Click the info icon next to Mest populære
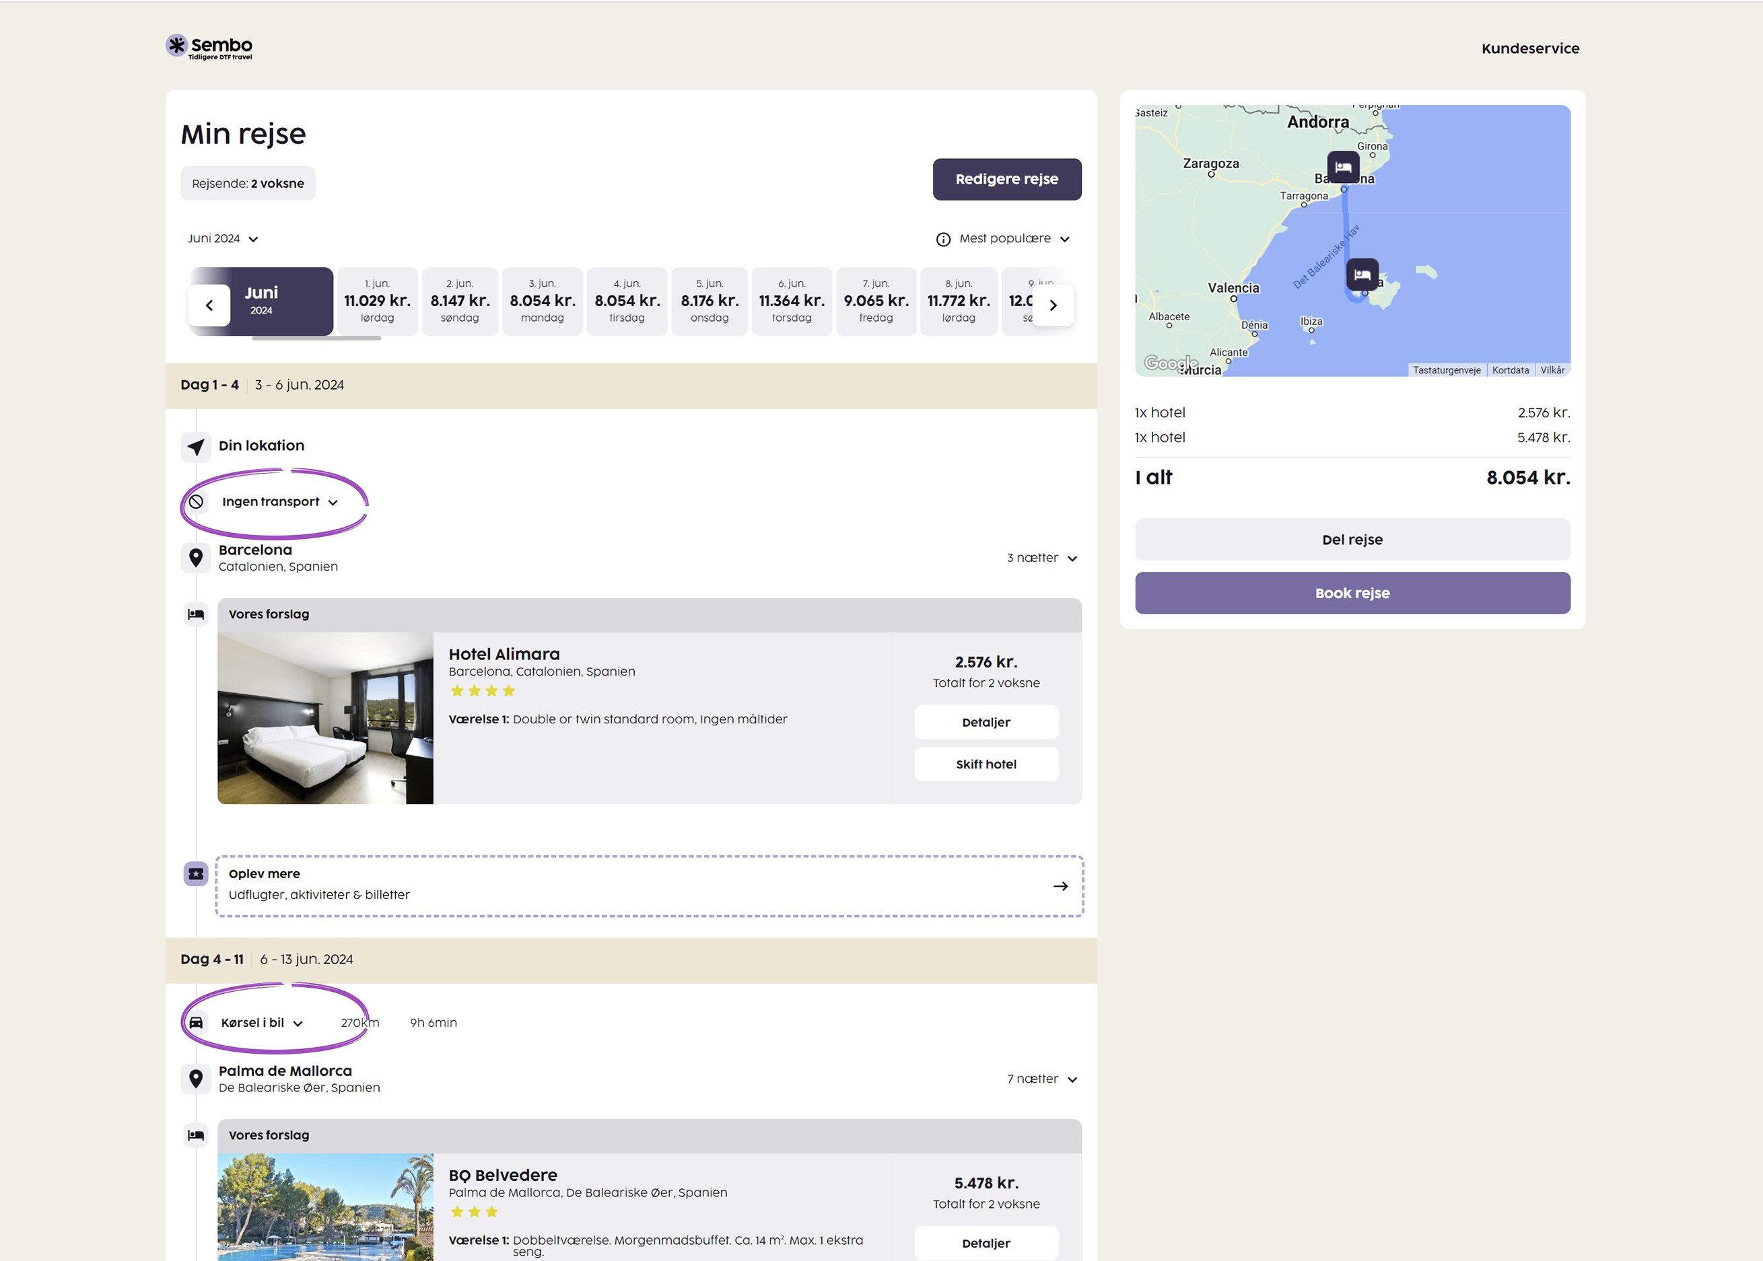1763x1261 pixels. [x=943, y=239]
